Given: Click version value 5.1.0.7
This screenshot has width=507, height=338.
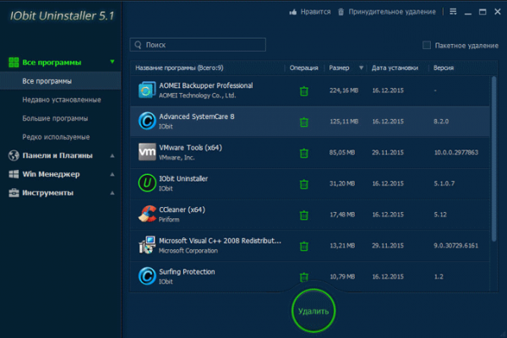Looking at the screenshot, I should point(444,183).
